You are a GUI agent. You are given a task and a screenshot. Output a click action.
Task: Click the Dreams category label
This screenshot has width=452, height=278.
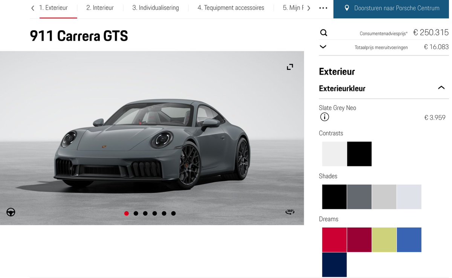pyautogui.click(x=328, y=219)
